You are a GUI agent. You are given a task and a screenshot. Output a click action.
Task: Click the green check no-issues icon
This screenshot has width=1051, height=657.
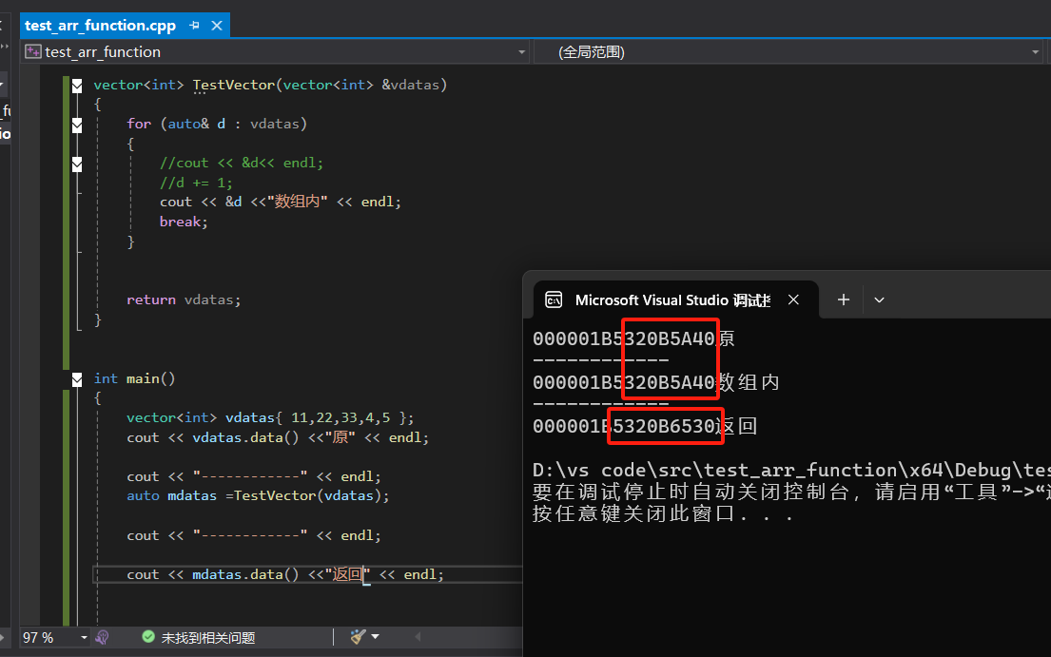(x=148, y=637)
